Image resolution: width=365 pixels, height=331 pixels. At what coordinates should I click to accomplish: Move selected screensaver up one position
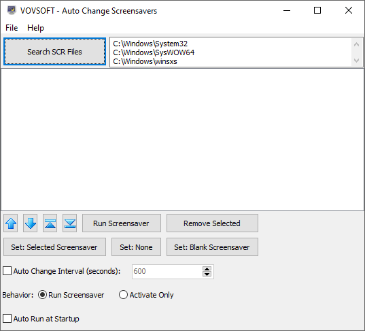11,223
